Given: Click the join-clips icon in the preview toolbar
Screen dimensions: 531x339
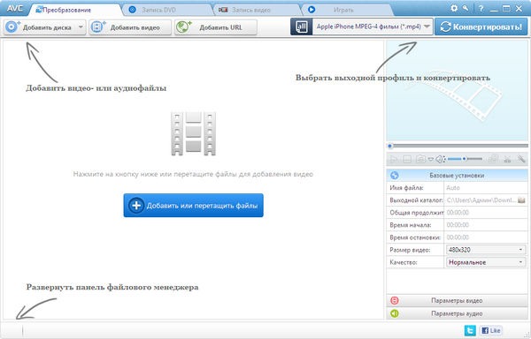Looking at the screenshot, I should (494, 159).
